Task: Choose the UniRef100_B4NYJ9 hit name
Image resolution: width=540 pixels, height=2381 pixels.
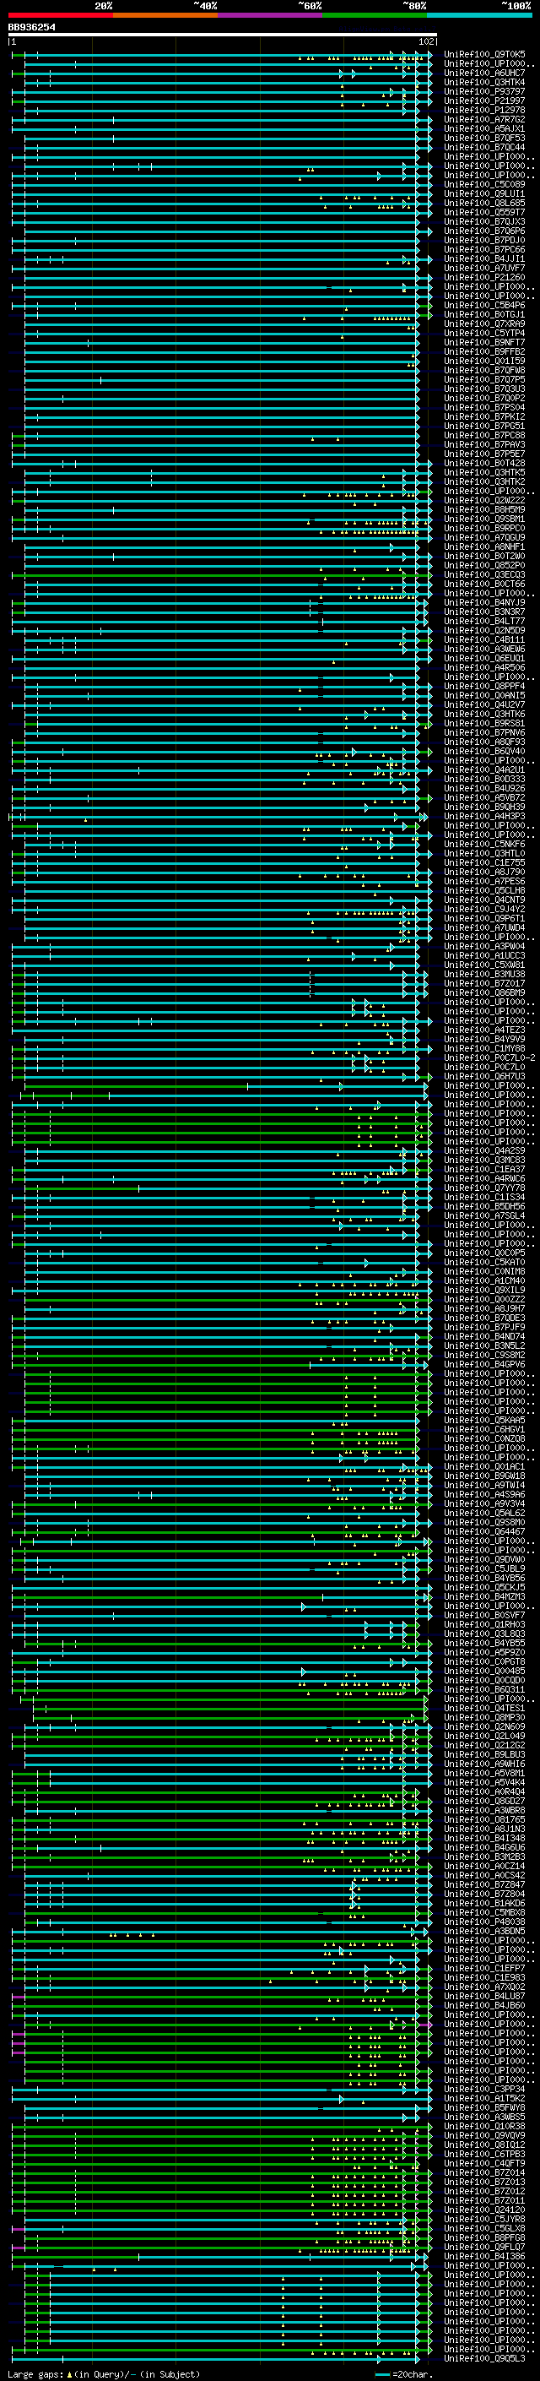Action: point(484,603)
